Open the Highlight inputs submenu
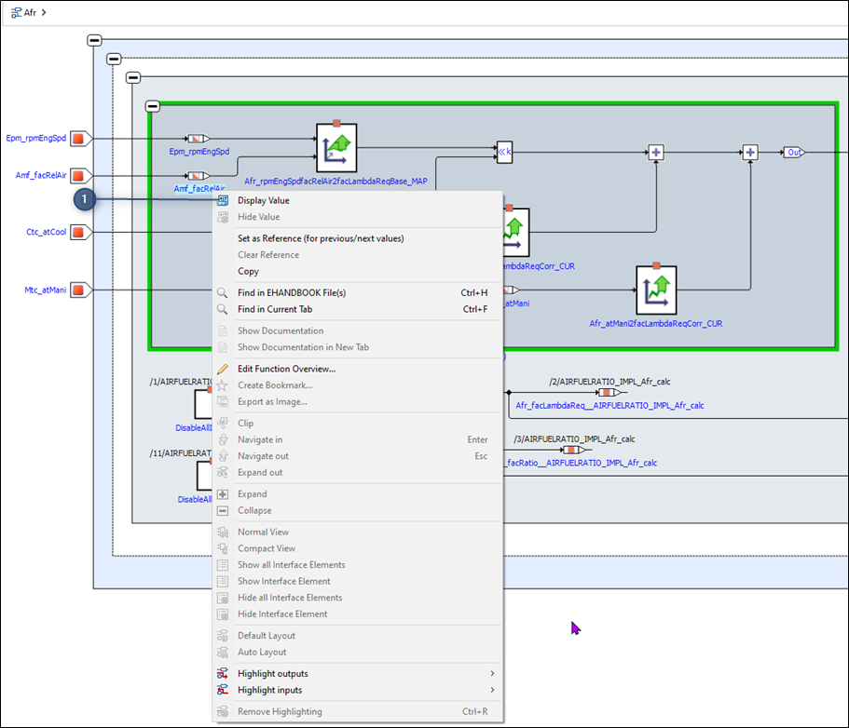849x728 pixels. [x=270, y=692]
